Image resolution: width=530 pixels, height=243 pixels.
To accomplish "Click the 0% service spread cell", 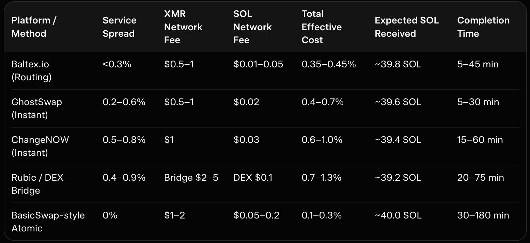I will pos(110,215).
